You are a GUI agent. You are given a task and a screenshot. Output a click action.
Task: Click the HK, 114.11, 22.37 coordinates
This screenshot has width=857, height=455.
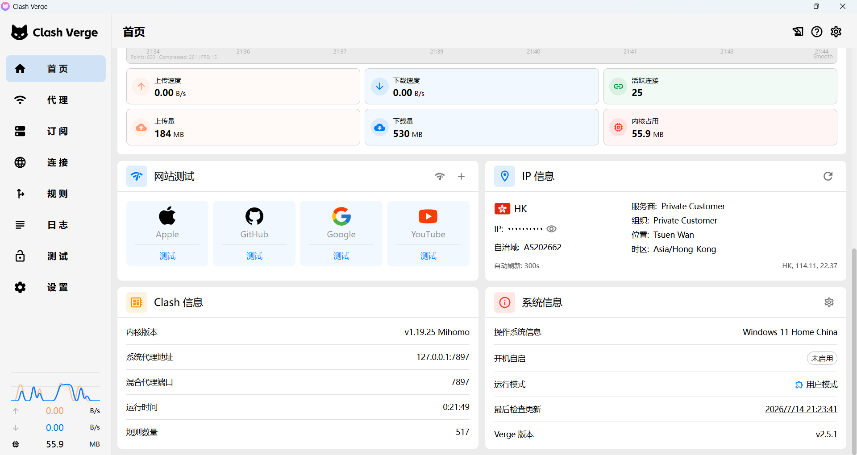pyautogui.click(x=810, y=265)
